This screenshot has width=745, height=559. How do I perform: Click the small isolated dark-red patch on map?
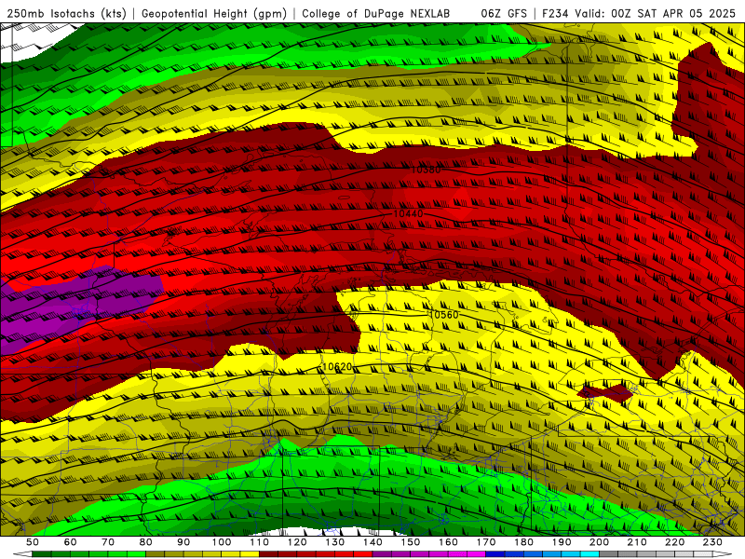click(x=605, y=392)
